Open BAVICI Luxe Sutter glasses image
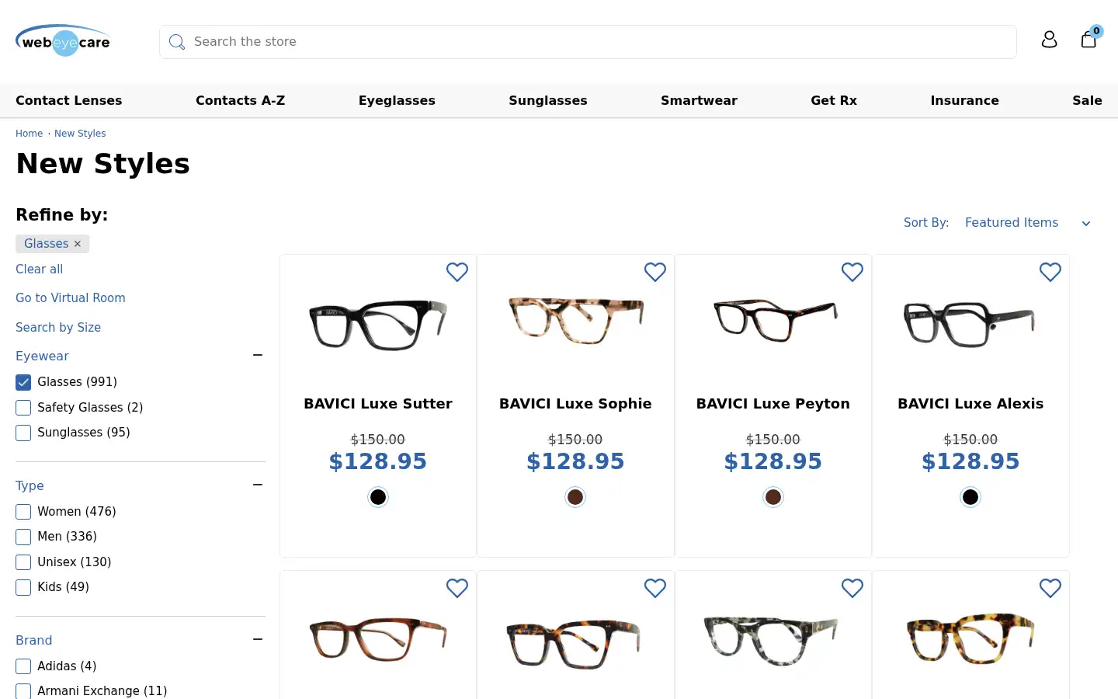Image resolution: width=1118 pixels, height=699 pixels. click(x=378, y=325)
